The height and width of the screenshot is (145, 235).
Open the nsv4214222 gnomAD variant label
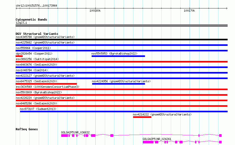point(162,114)
